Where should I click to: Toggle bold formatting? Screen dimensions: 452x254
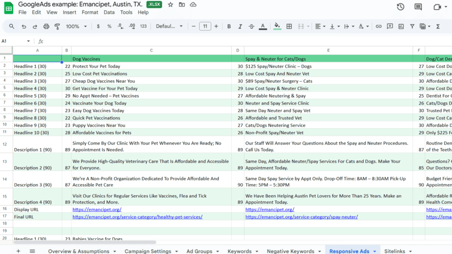pos(229,26)
